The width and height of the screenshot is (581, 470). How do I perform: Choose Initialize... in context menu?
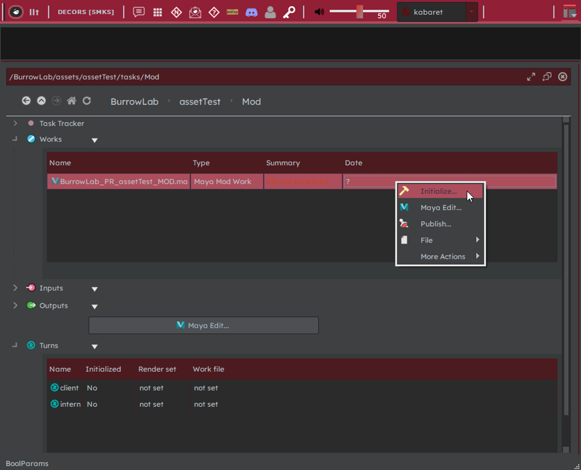click(440, 191)
